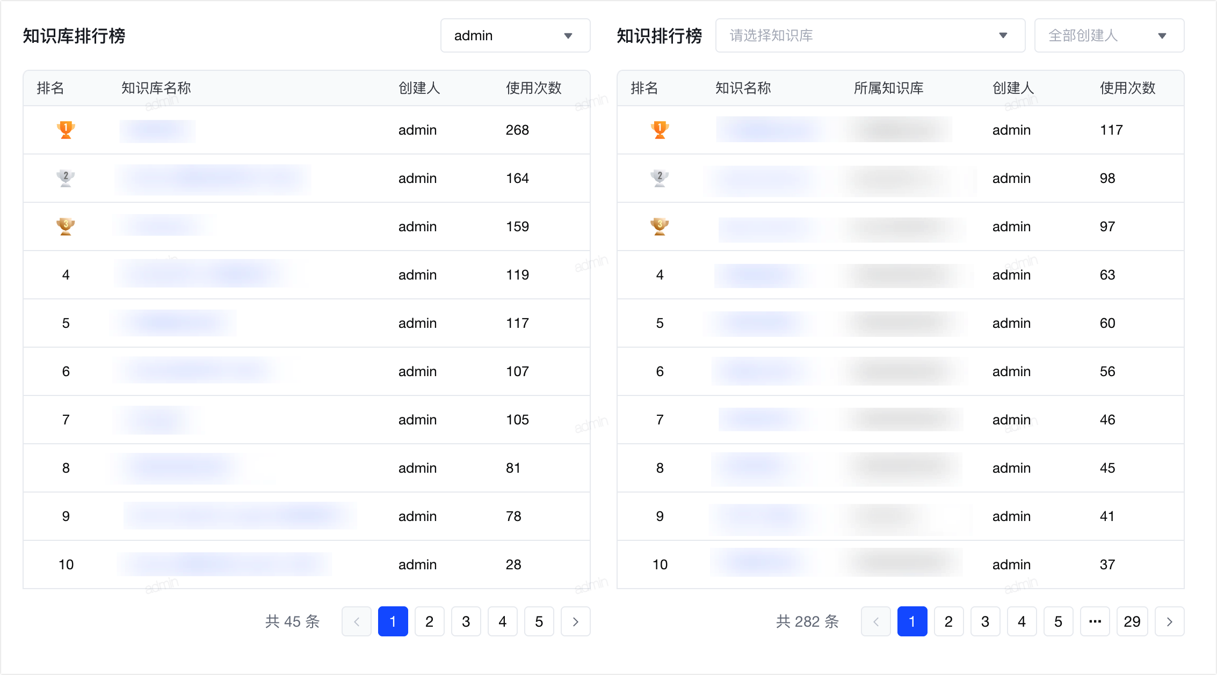Jump to page 29 in knowledge ranking
This screenshot has width=1217, height=675.
click(1132, 621)
